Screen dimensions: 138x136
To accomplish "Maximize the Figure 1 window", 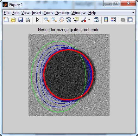I will (116, 3).
